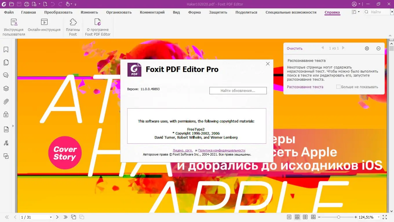Viewport: 394px width, 222px height.
Task: Open the Plugins Foxit ribbon item
Action: click(x=73, y=27)
